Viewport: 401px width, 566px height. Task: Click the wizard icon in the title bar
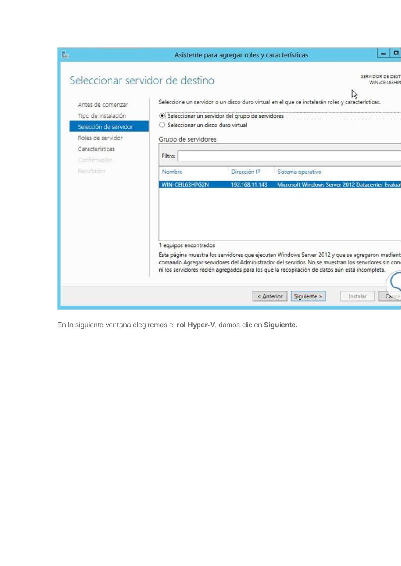(65, 54)
